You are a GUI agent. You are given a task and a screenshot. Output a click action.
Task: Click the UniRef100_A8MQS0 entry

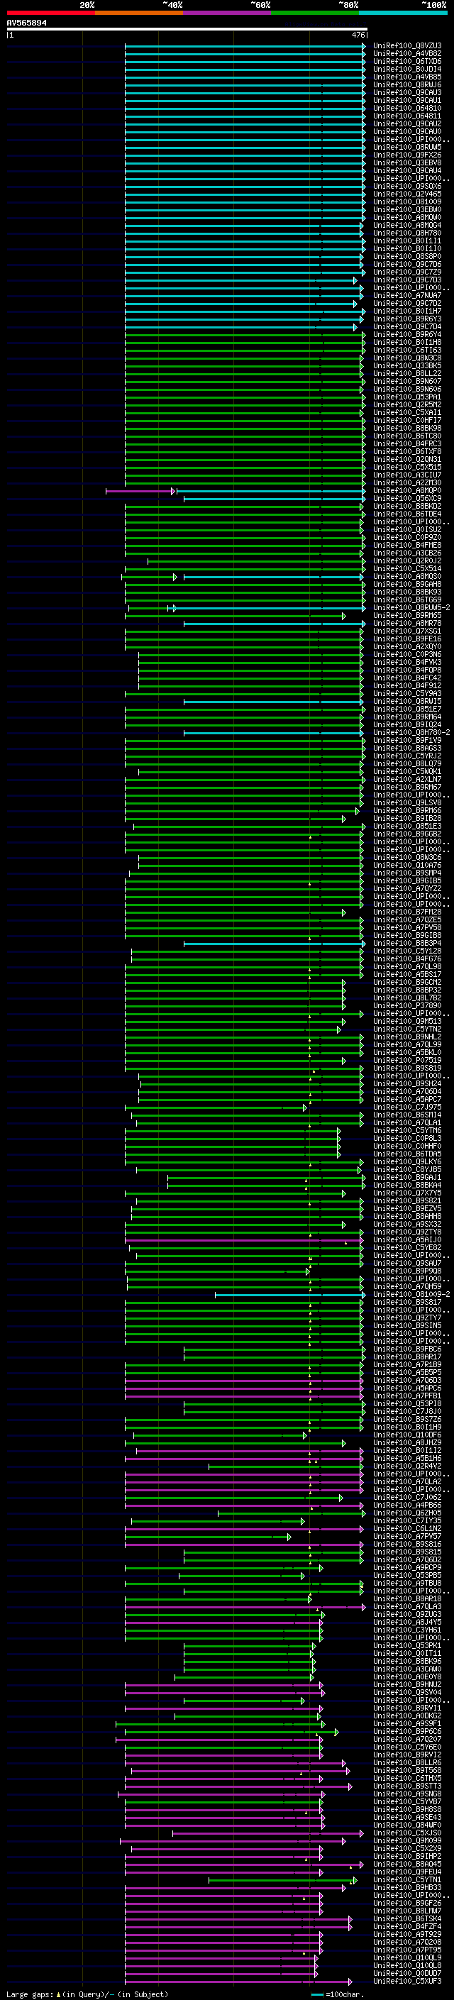point(407,576)
